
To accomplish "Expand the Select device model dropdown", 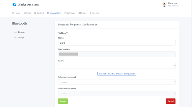I will click(117, 93).
